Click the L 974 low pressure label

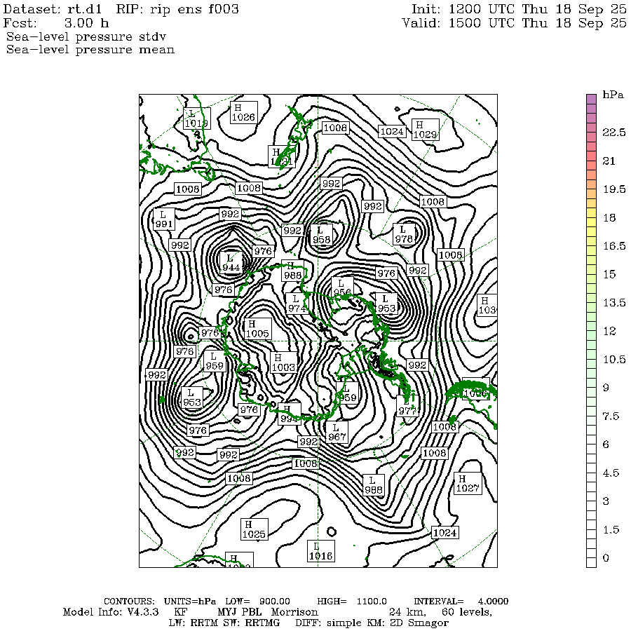pyautogui.click(x=297, y=304)
